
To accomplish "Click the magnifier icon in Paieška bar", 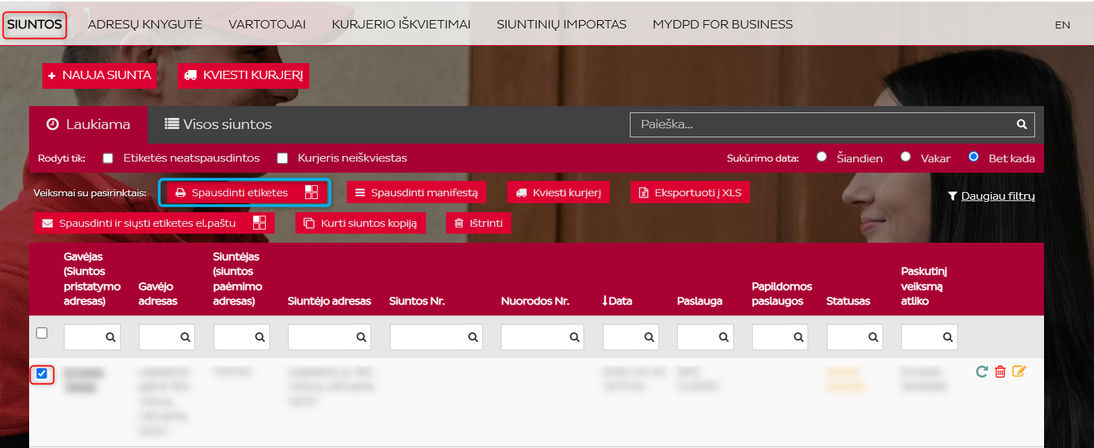I will [x=1021, y=124].
